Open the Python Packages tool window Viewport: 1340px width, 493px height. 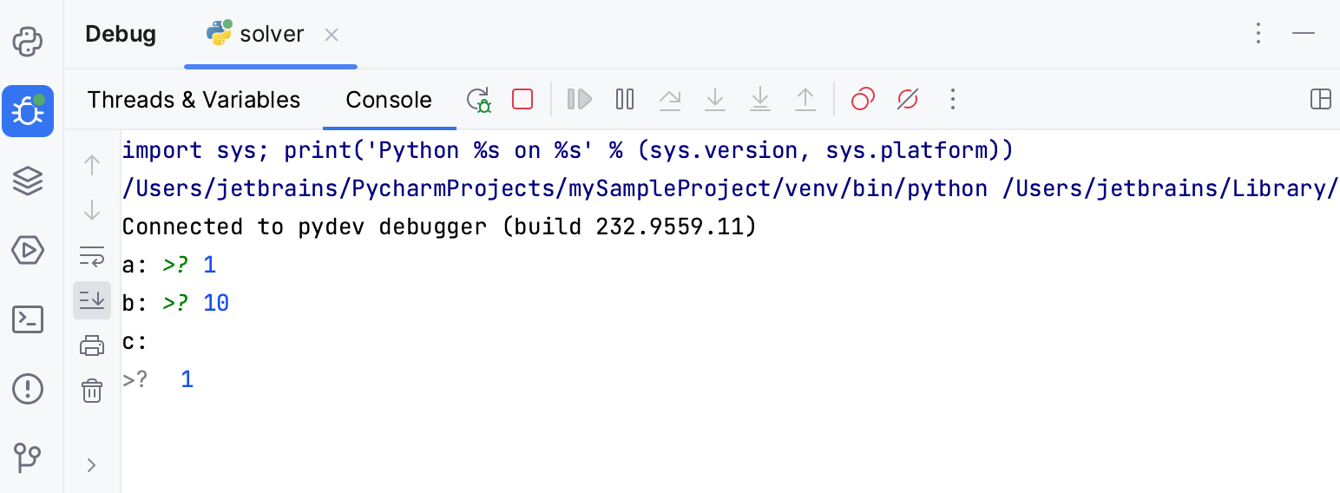tap(28, 181)
